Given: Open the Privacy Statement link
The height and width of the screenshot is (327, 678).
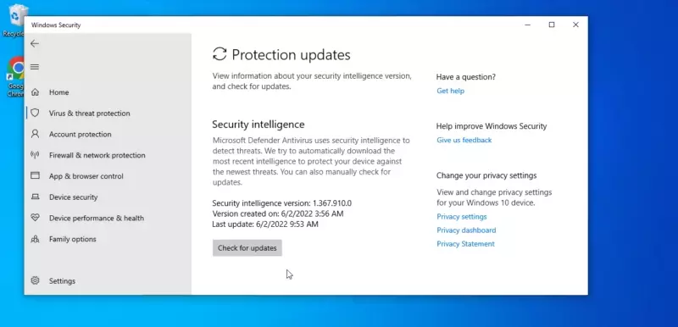Looking at the screenshot, I should (465, 244).
